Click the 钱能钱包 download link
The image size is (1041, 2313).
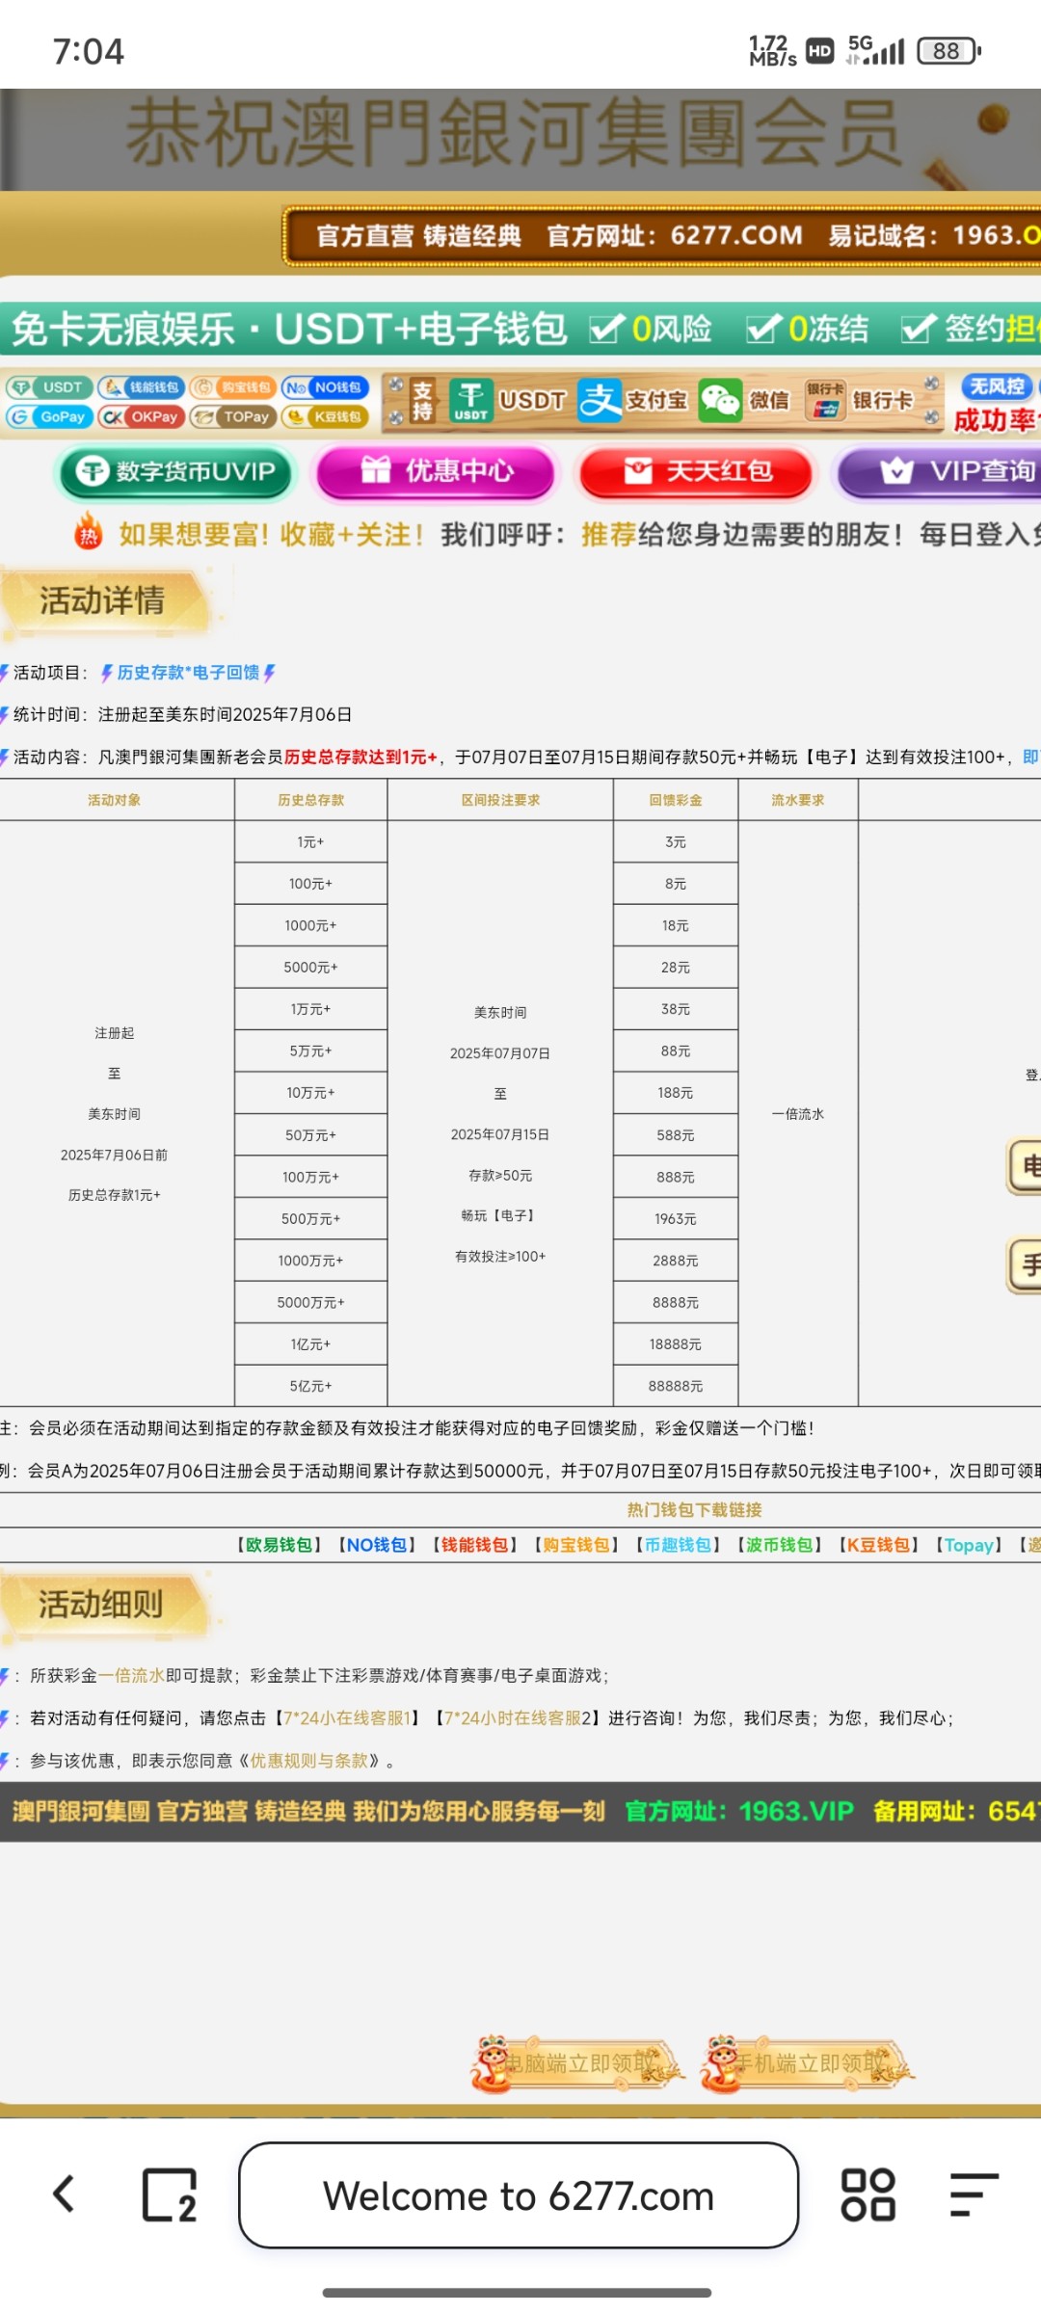point(474,1545)
